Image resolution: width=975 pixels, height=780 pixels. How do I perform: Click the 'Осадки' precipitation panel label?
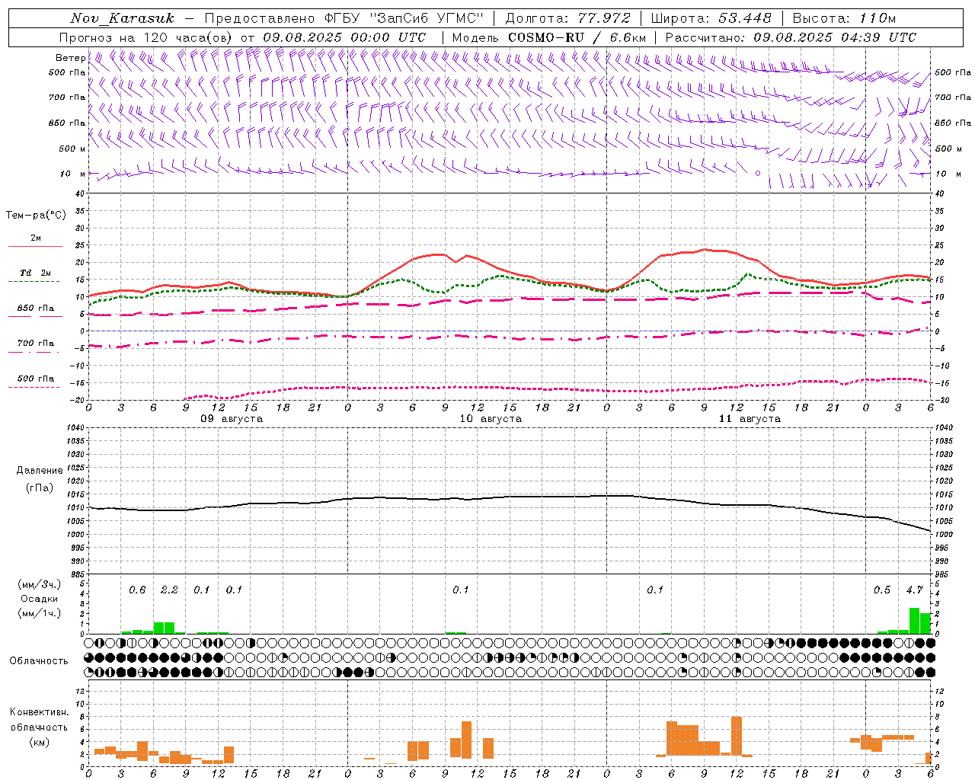pyautogui.click(x=39, y=599)
